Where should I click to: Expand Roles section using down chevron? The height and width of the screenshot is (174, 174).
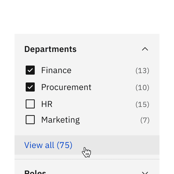click(145, 173)
